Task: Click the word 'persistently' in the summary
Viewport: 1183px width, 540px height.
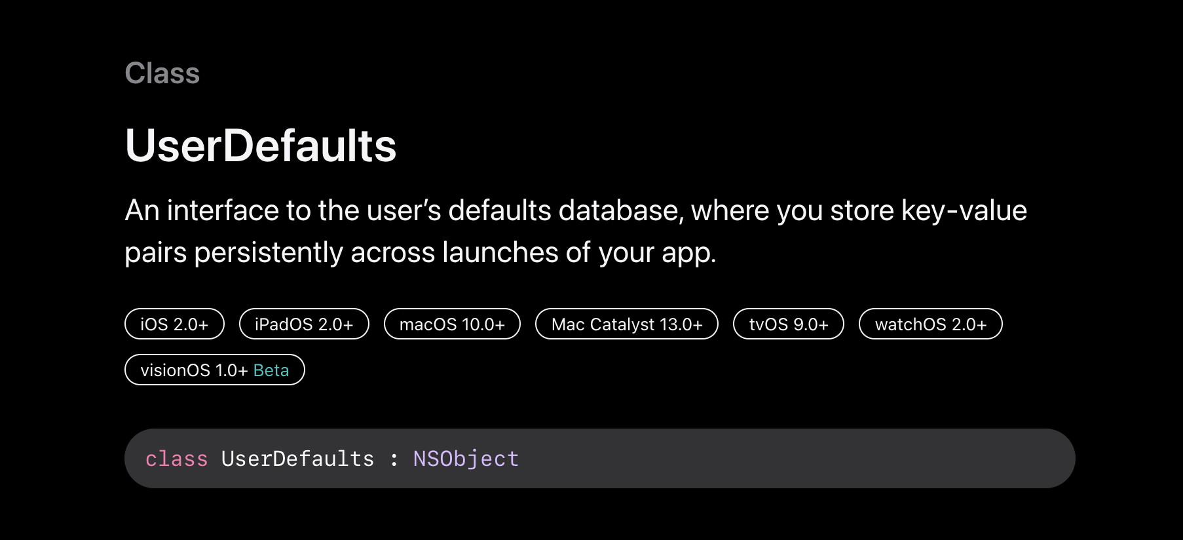Action: point(269,253)
